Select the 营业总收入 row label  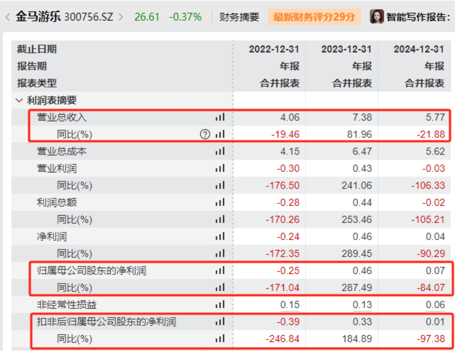pyautogui.click(x=62, y=117)
